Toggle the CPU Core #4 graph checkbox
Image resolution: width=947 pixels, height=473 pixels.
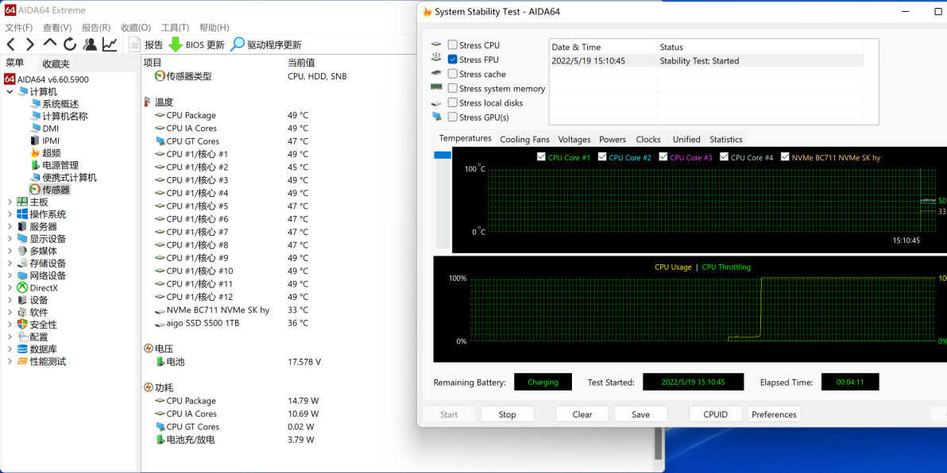tap(724, 157)
